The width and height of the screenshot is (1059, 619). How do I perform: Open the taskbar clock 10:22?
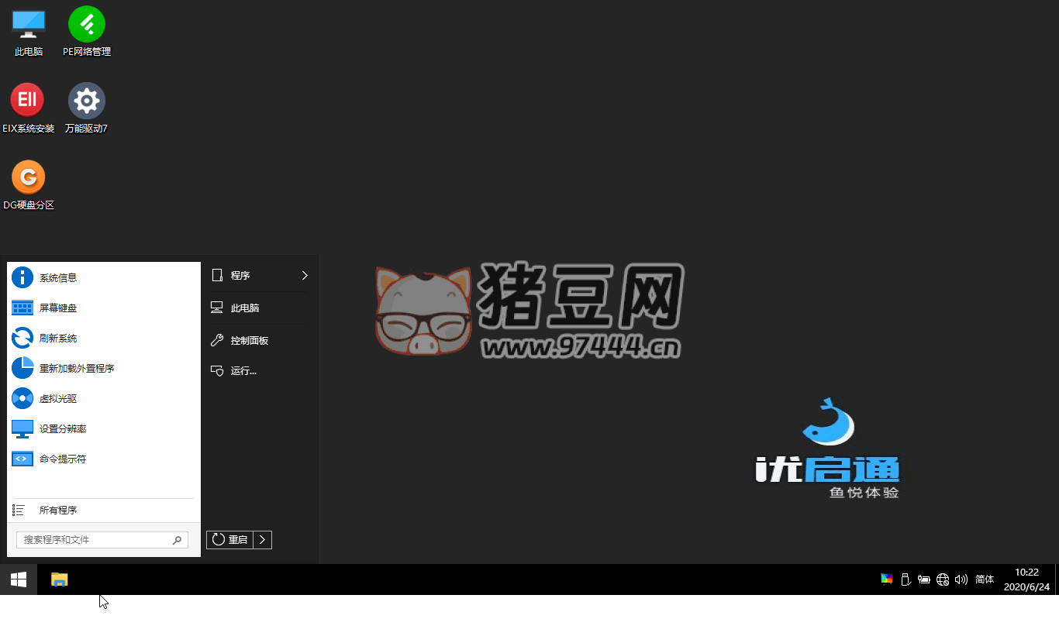point(1026,579)
